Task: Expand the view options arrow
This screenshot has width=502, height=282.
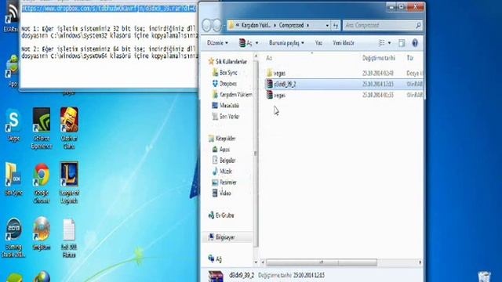Action: click(389, 43)
